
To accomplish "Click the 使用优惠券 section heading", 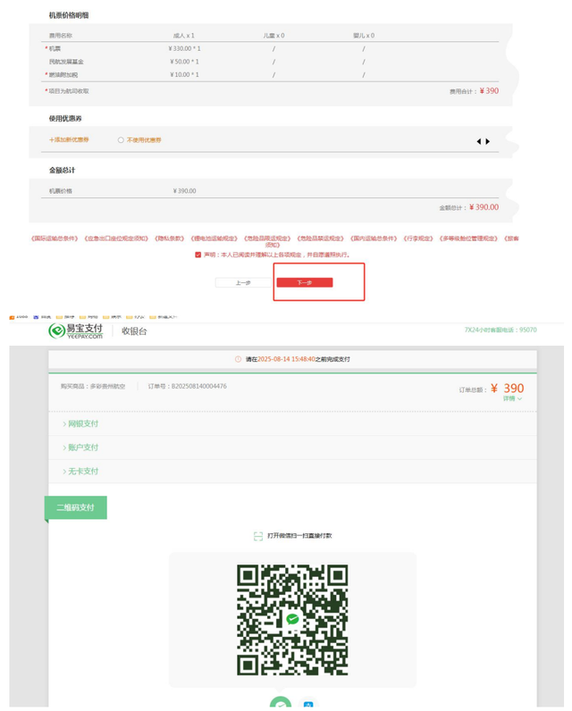I will 65,119.
